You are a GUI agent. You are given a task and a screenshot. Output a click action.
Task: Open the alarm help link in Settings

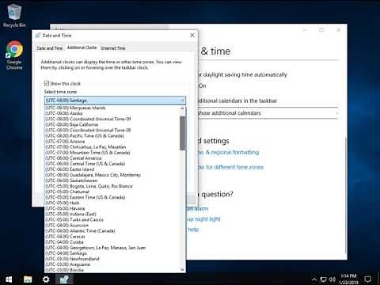(198, 208)
